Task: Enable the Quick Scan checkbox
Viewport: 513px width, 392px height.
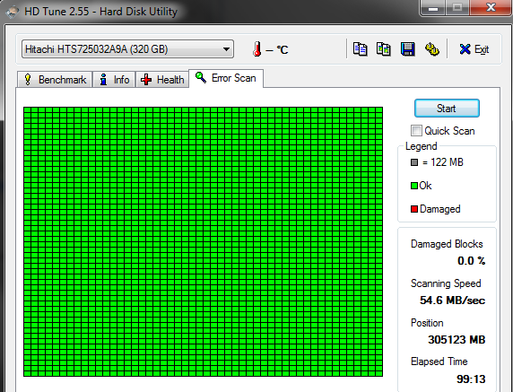Action: tap(416, 130)
